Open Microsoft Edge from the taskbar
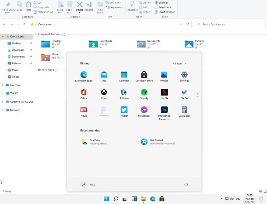267x204 pixels. [153, 199]
